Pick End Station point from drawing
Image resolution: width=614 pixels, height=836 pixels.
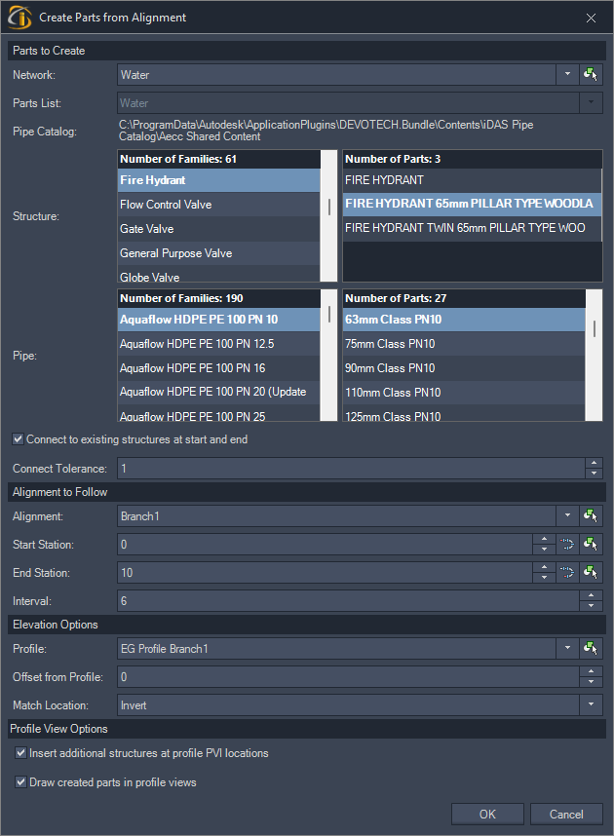coord(591,572)
